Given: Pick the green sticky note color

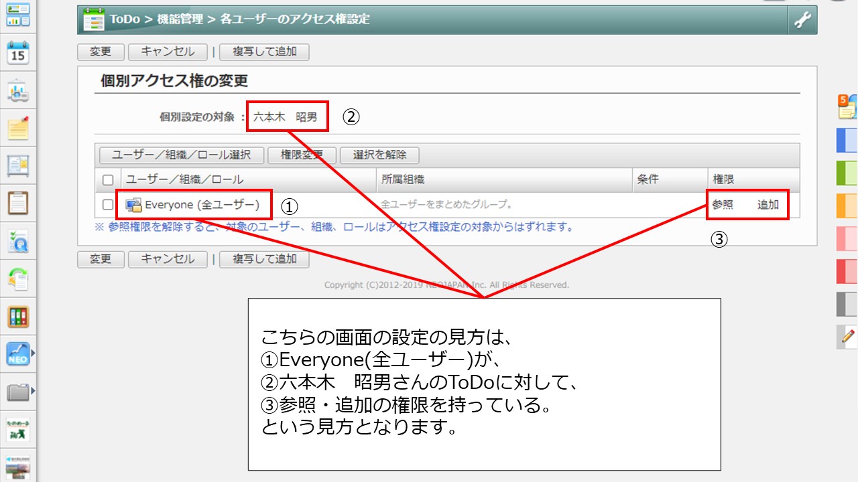Looking at the screenshot, I should pyautogui.click(x=847, y=173).
